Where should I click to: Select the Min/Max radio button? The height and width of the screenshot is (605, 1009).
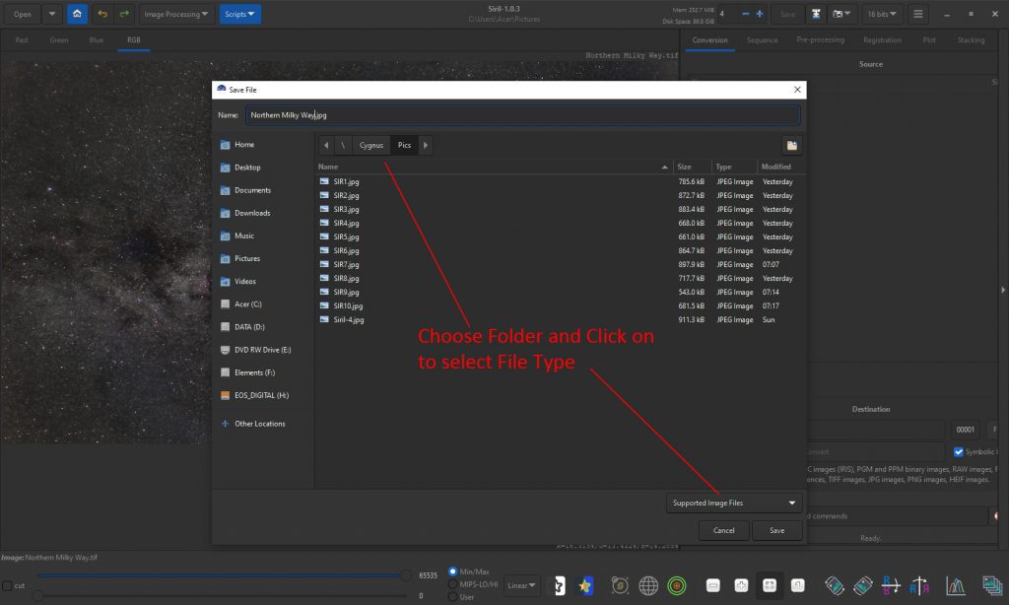pyautogui.click(x=453, y=571)
